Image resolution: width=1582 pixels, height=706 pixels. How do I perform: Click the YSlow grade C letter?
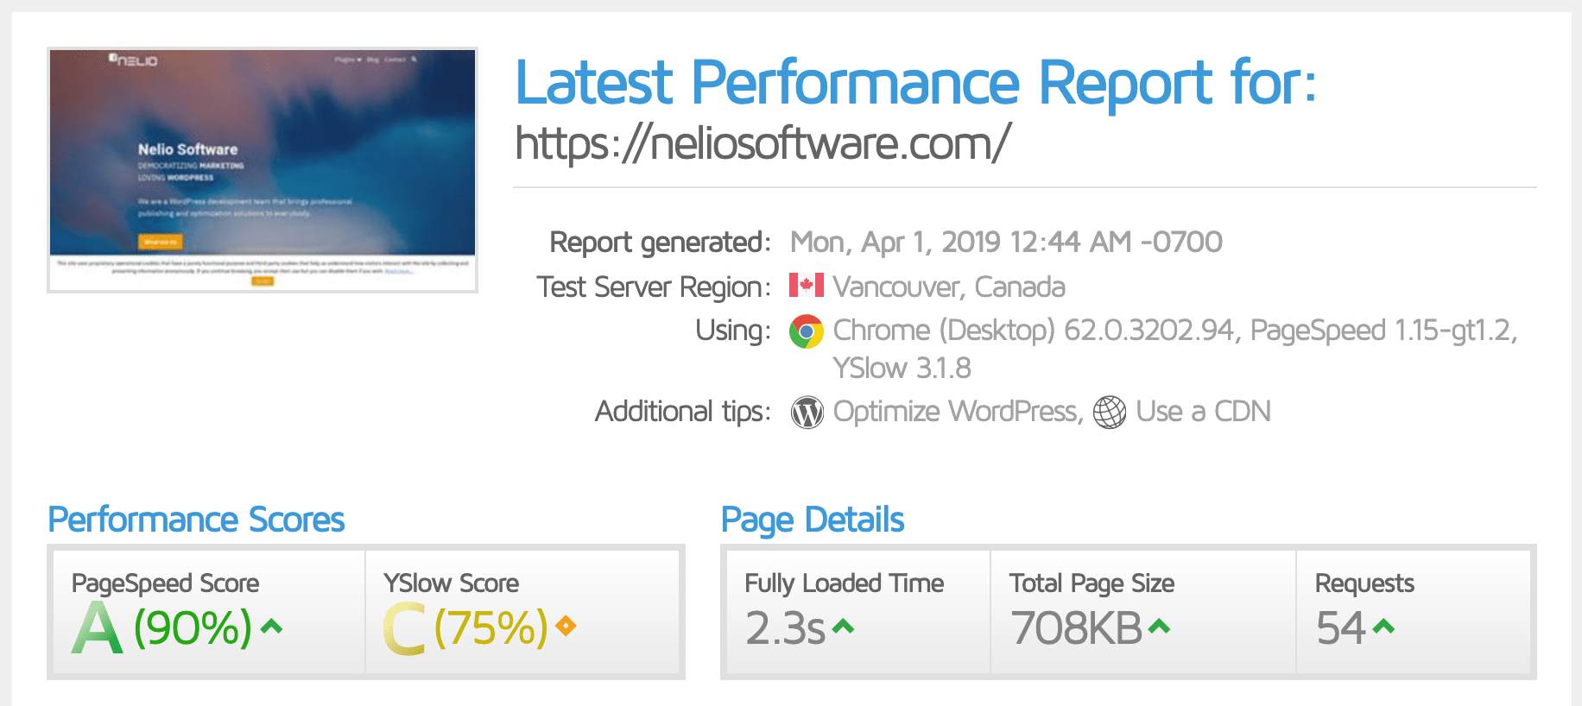click(404, 628)
